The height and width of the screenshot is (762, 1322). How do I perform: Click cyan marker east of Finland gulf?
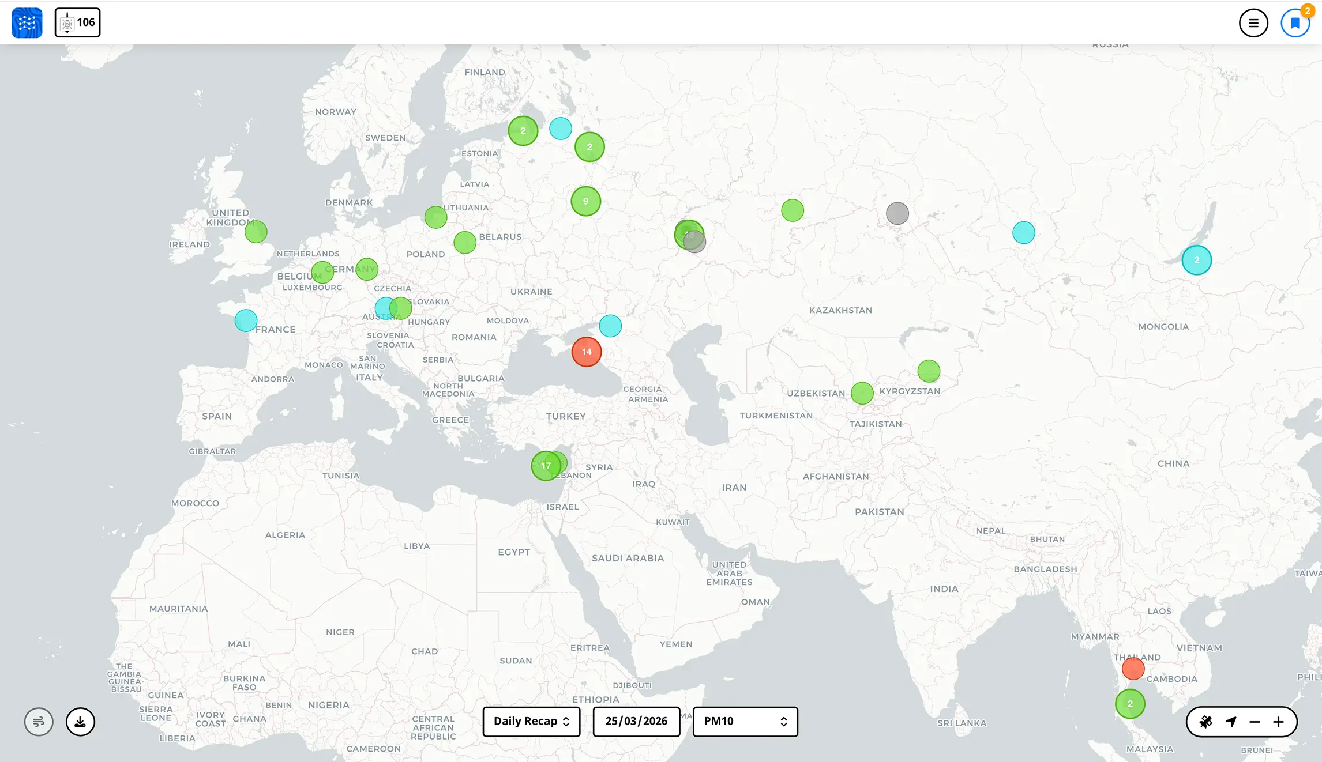coord(560,129)
